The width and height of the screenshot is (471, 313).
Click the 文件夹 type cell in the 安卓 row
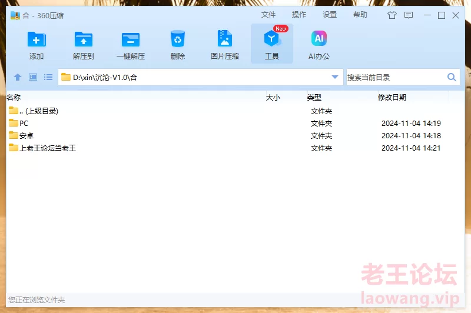pos(321,136)
